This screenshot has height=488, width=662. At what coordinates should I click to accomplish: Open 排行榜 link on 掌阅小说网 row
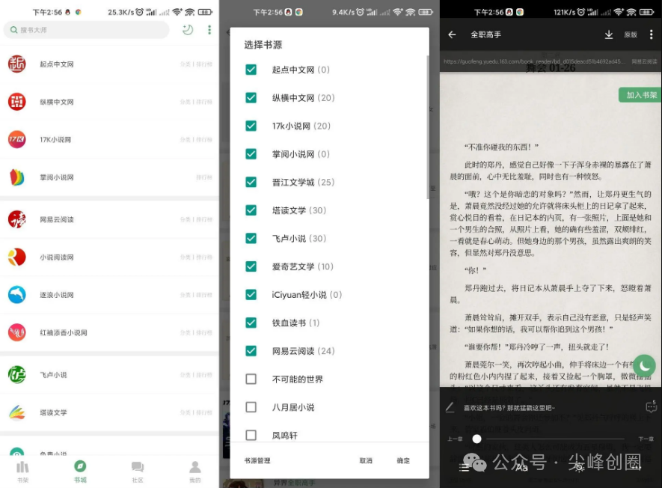(204, 177)
